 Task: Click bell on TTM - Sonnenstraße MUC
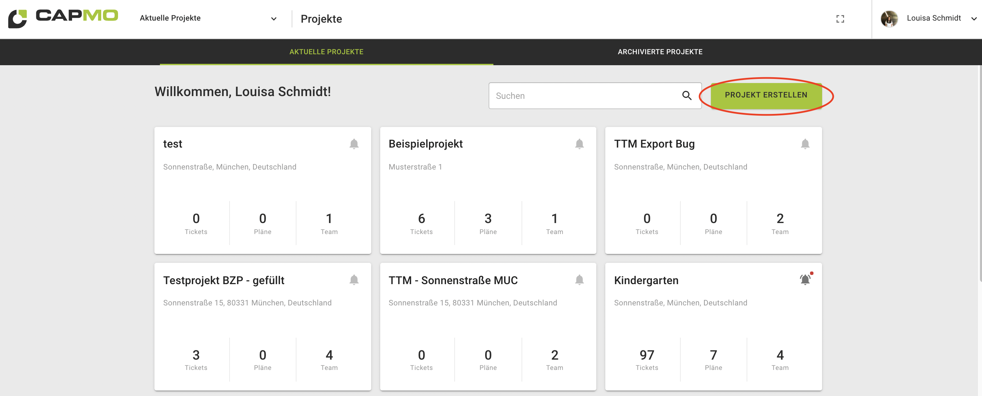click(579, 280)
